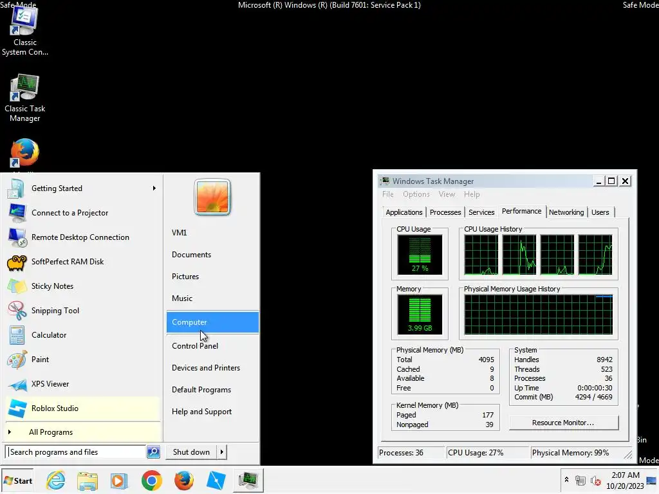Switch to the Services tab
This screenshot has height=494, width=659.
481,212
